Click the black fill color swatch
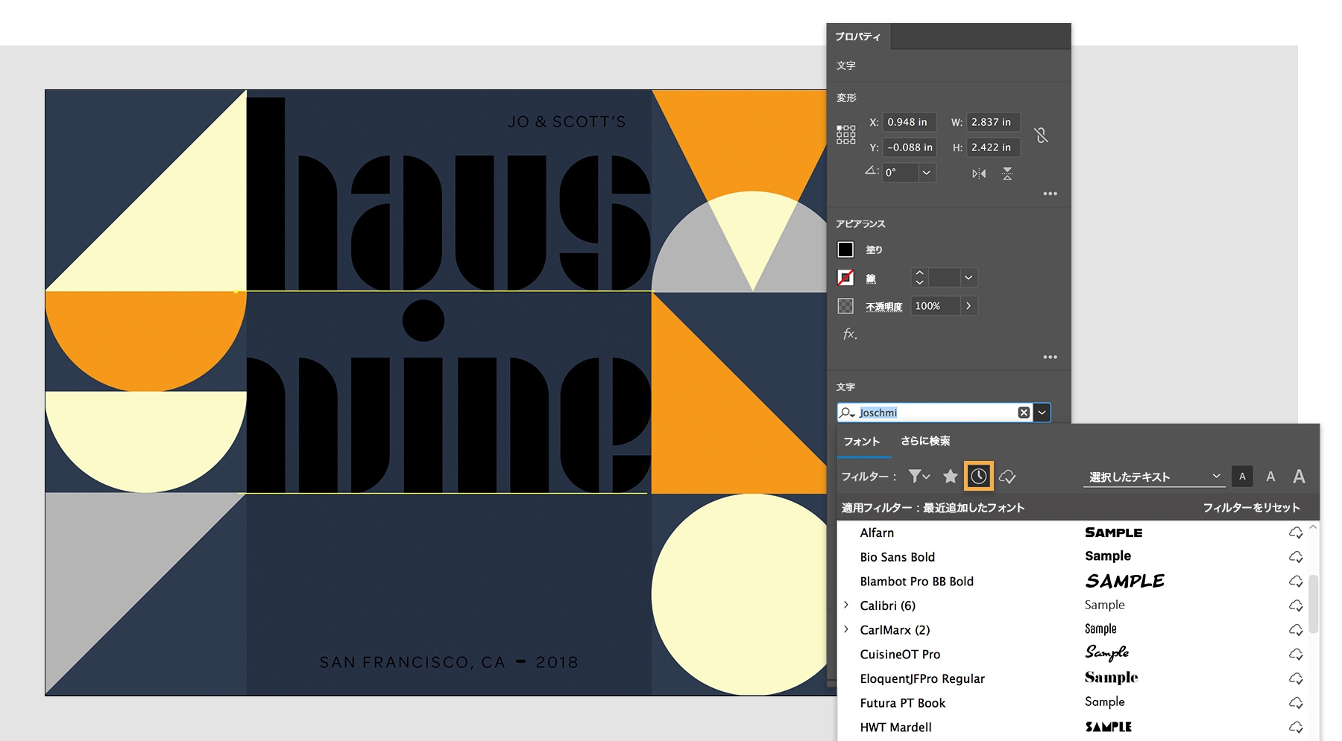 pos(845,249)
